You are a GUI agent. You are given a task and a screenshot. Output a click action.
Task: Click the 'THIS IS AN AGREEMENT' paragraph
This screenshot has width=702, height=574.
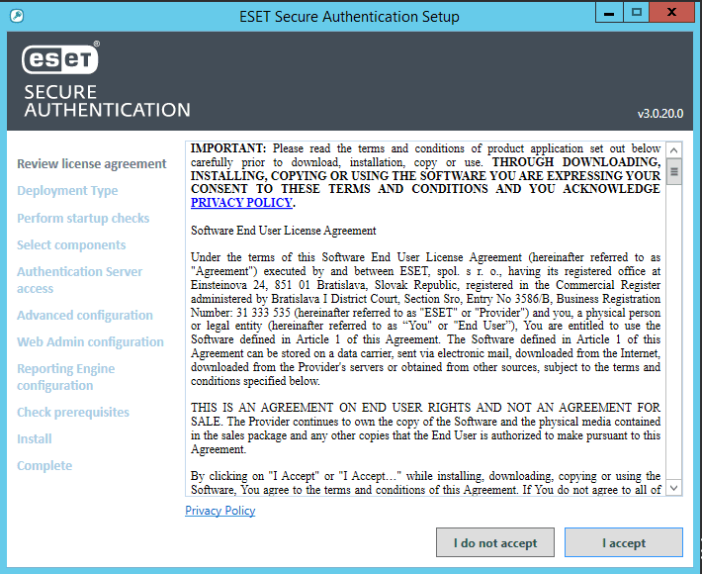pyautogui.click(x=425, y=429)
